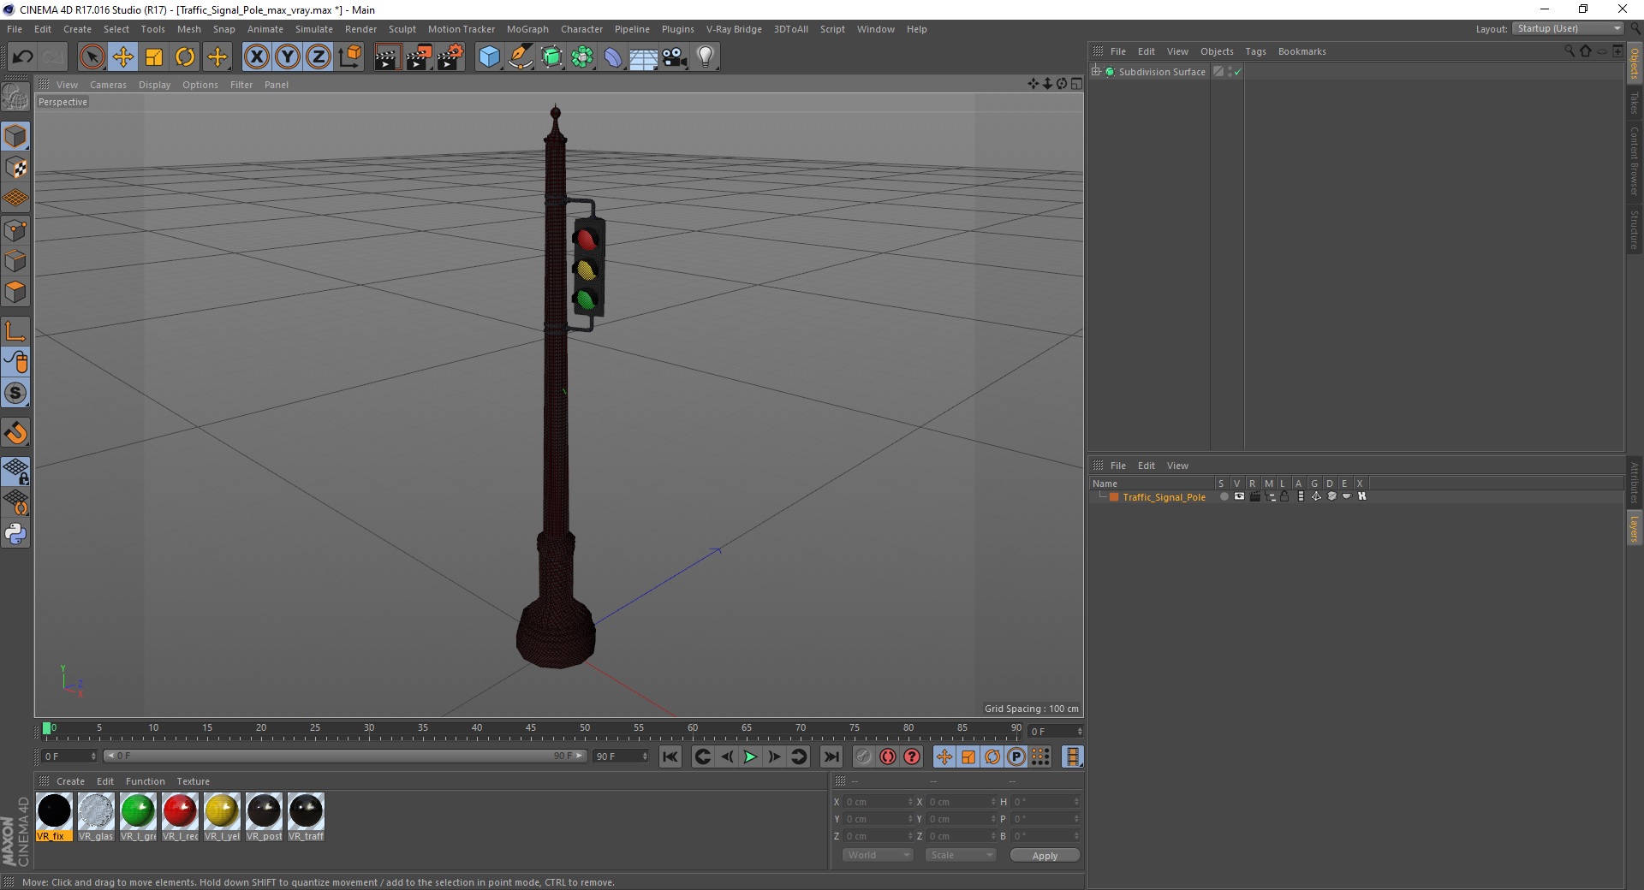The width and height of the screenshot is (1644, 890).
Task: Select the Scale tool
Action: coord(154,57)
